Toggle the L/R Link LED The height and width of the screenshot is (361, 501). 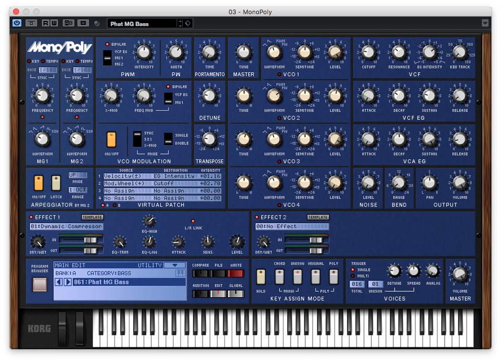(193, 221)
